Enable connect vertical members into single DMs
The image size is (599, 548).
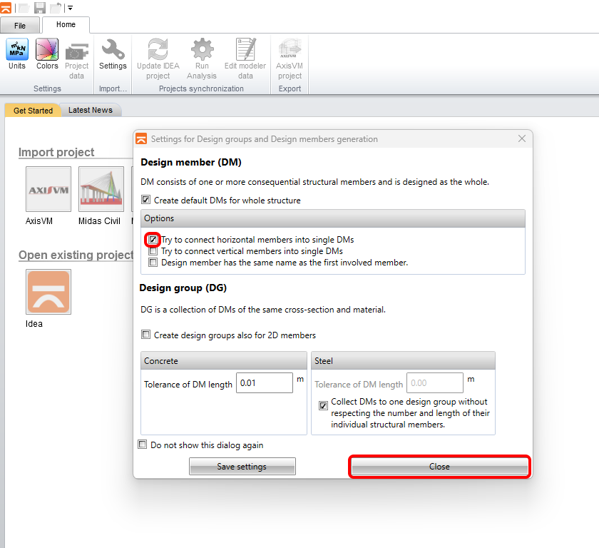153,251
